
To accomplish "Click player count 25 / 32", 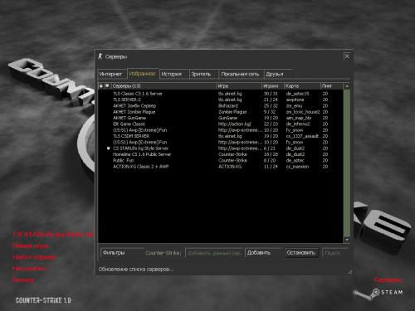I will [271, 106].
